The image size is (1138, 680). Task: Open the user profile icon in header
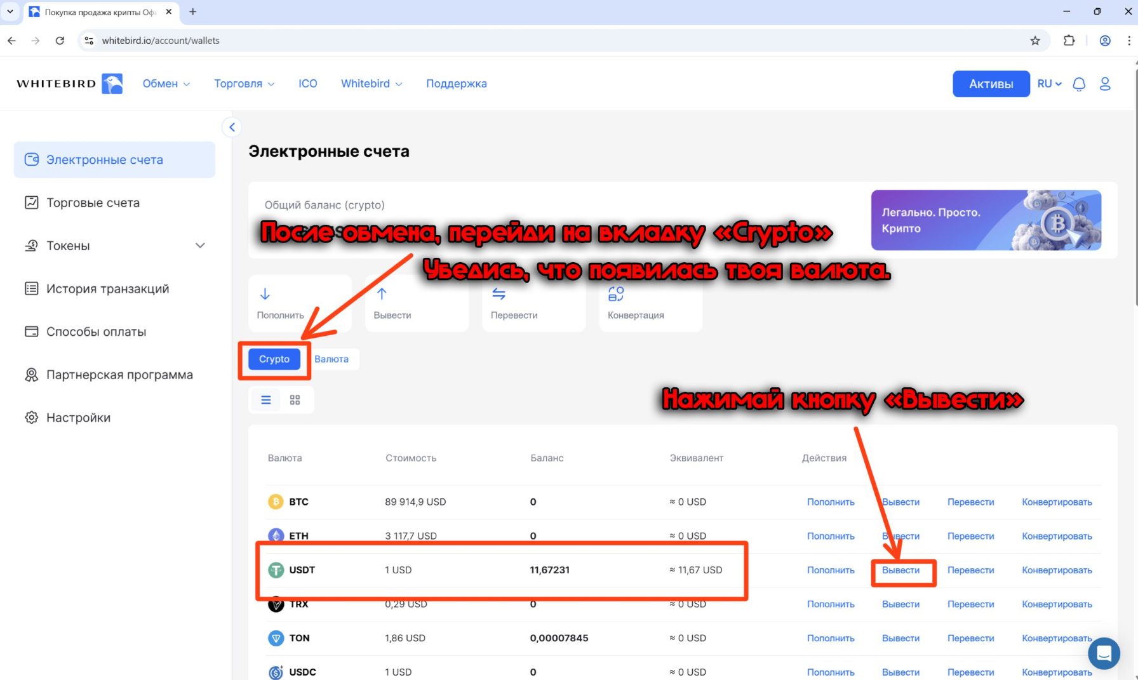[x=1105, y=84]
